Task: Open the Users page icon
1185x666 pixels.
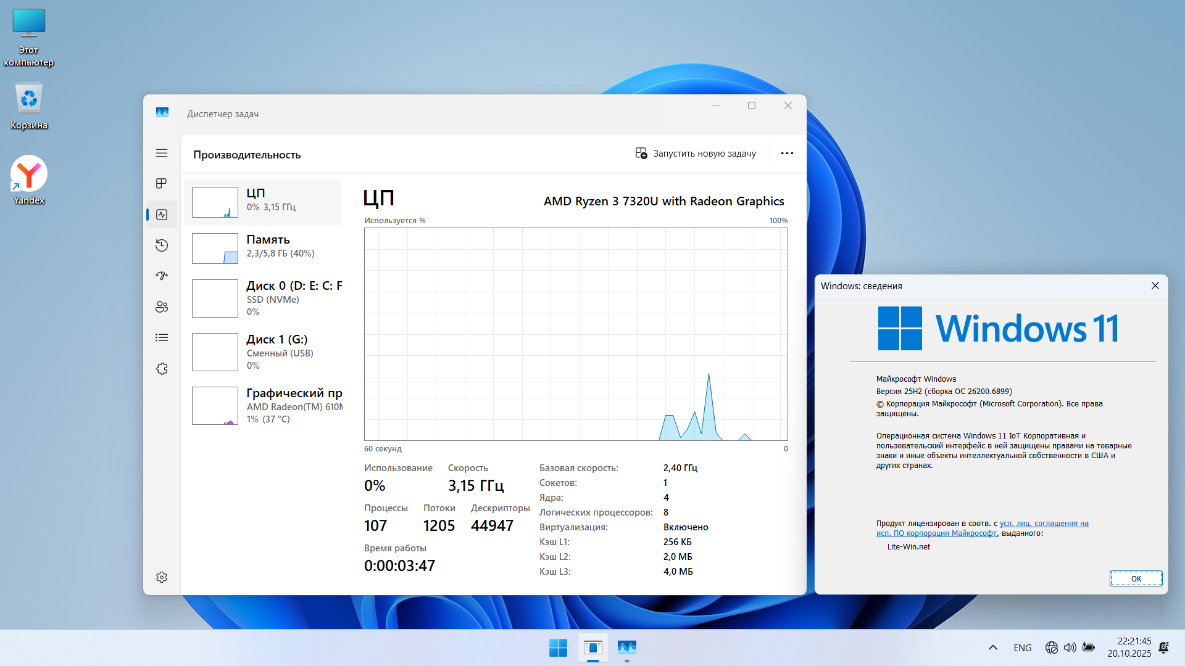Action: (x=162, y=306)
